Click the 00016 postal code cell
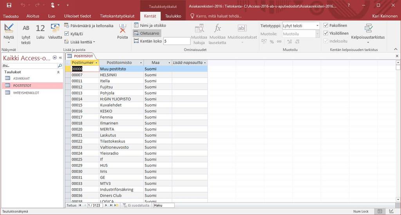 85,111
